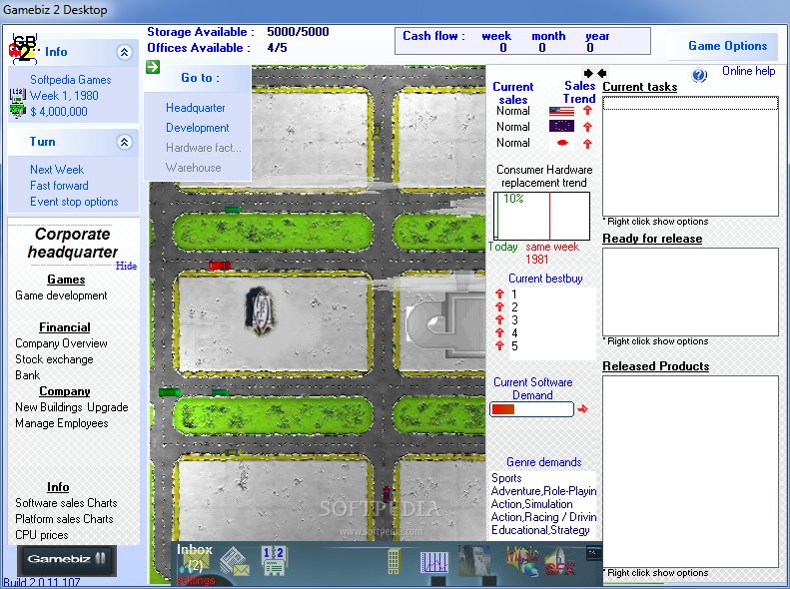
Task: Open Event stop options
Action: (74, 202)
